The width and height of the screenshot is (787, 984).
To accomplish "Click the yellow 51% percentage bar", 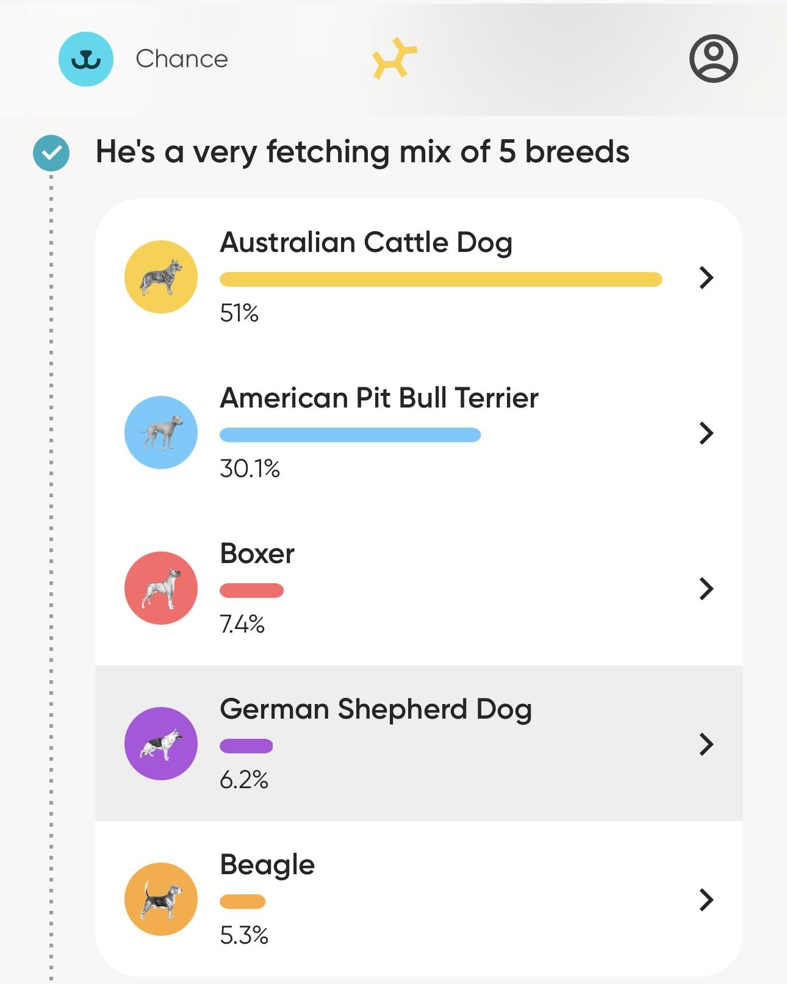I will click(x=440, y=279).
